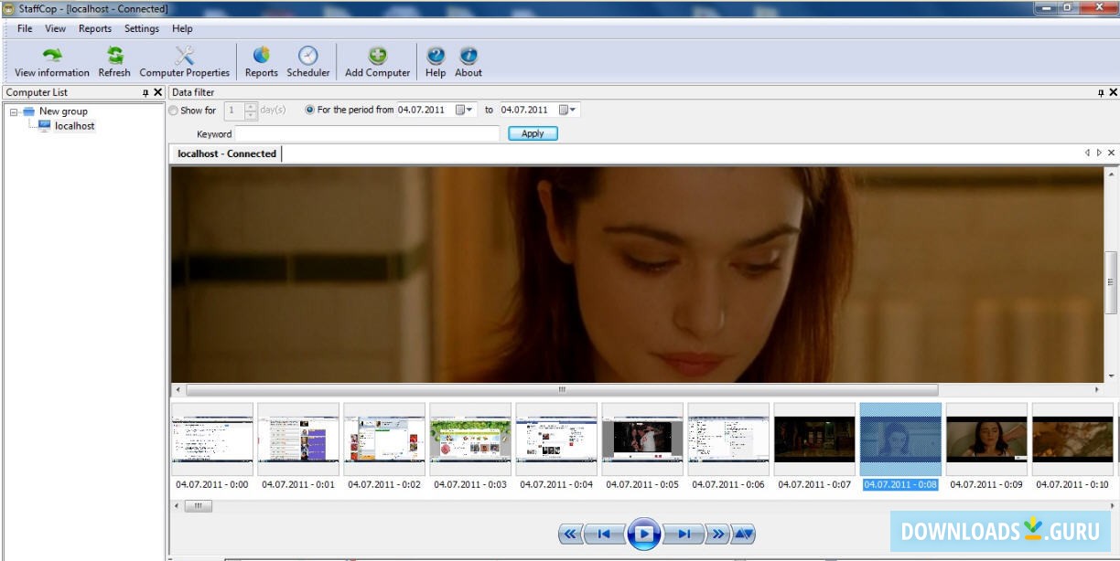Close the localhost - Connected tab
The image size is (1120, 561).
tap(1112, 153)
